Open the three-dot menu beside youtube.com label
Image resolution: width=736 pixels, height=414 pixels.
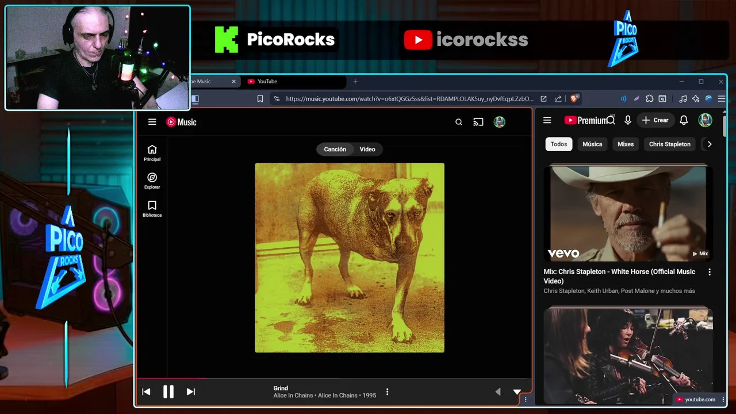tap(723, 400)
